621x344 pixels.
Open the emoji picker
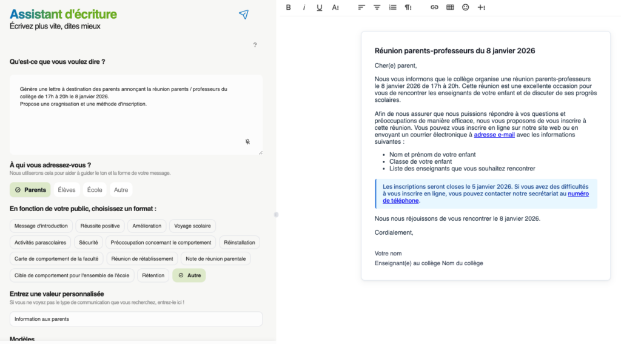point(466,7)
